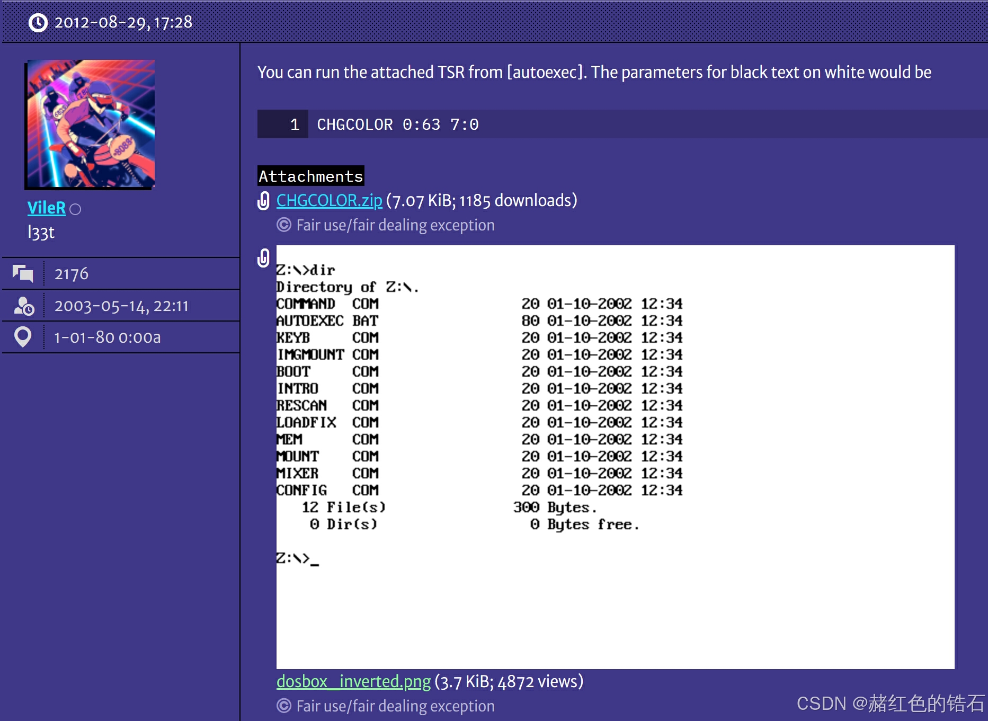Click the copyright icon under CHGCOLOR.zip

(x=284, y=225)
